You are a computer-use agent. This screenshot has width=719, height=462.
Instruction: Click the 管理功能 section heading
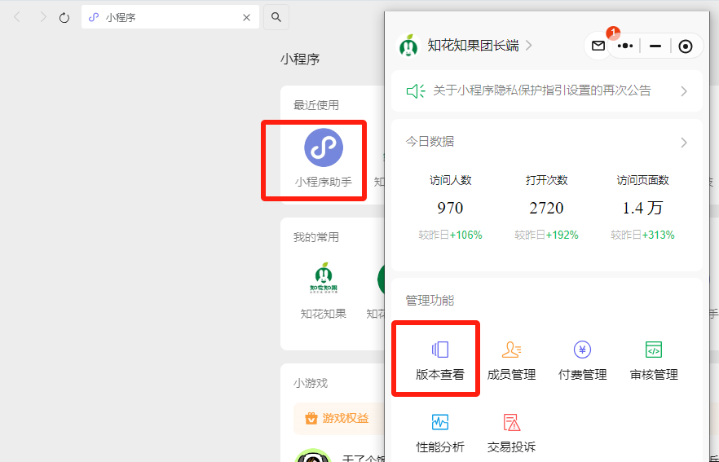click(x=430, y=300)
